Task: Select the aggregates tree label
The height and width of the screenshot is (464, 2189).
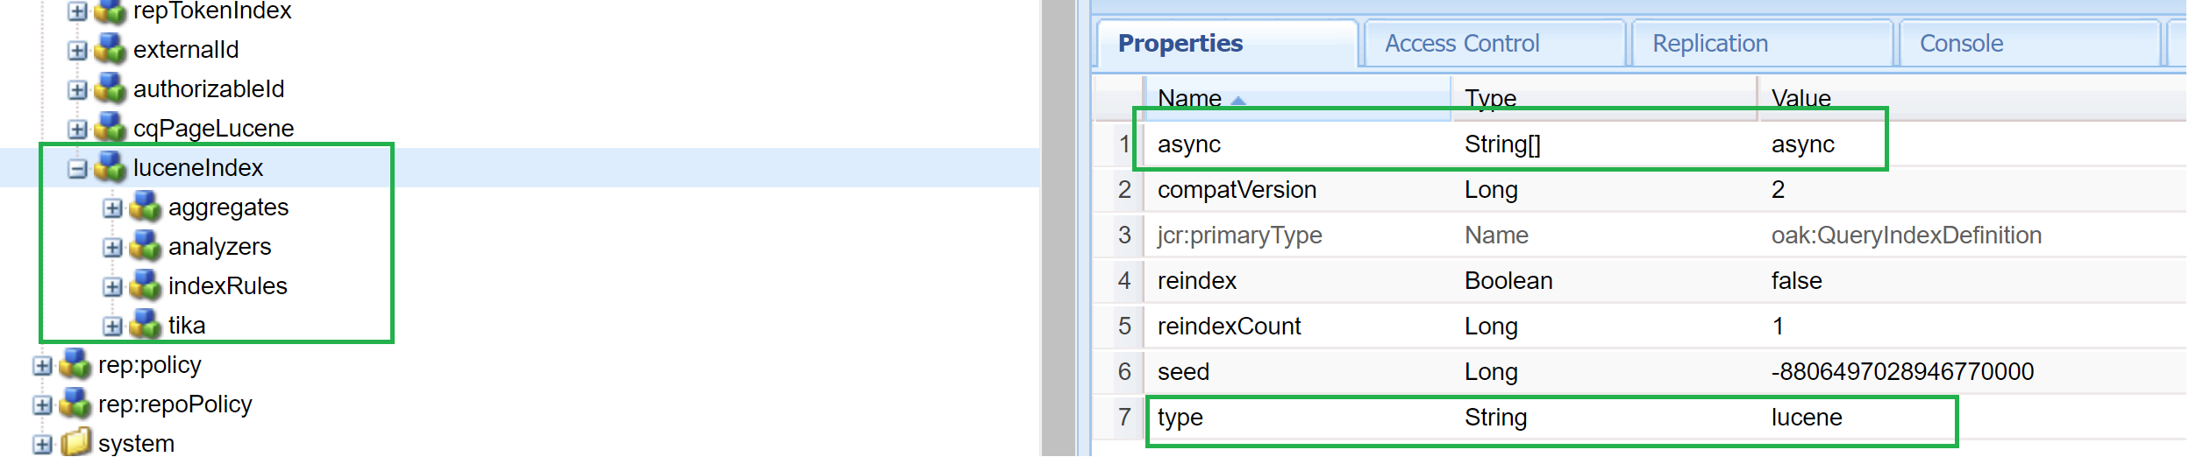Action: [x=228, y=207]
